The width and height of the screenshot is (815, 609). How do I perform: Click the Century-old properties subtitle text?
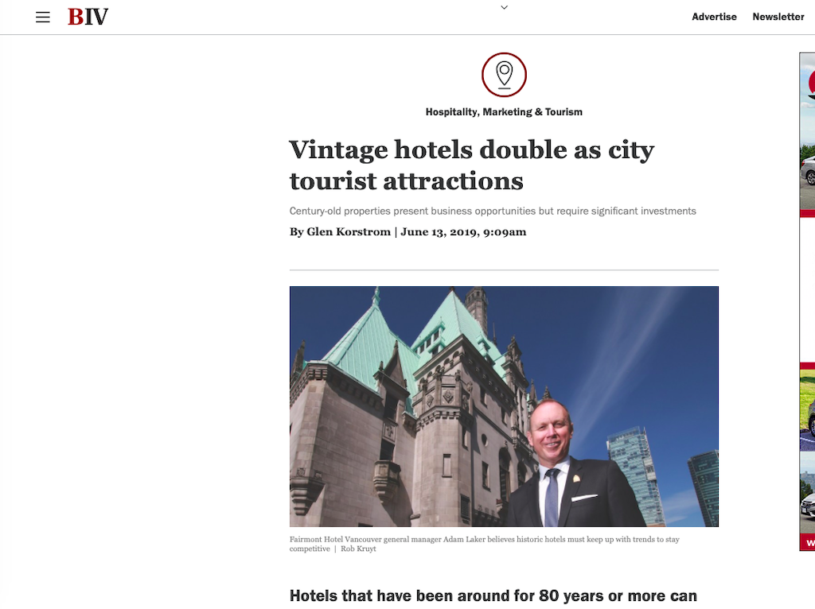pyautogui.click(x=492, y=211)
